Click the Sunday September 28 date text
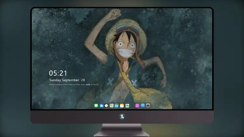 click(67, 80)
